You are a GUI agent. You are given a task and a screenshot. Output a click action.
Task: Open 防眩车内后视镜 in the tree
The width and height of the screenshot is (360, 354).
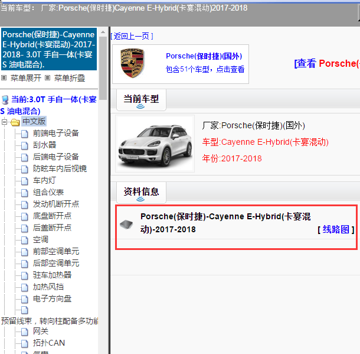[x=60, y=168]
